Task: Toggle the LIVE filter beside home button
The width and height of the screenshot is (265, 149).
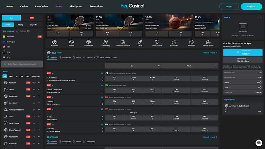Action: [x=32, y=17]
